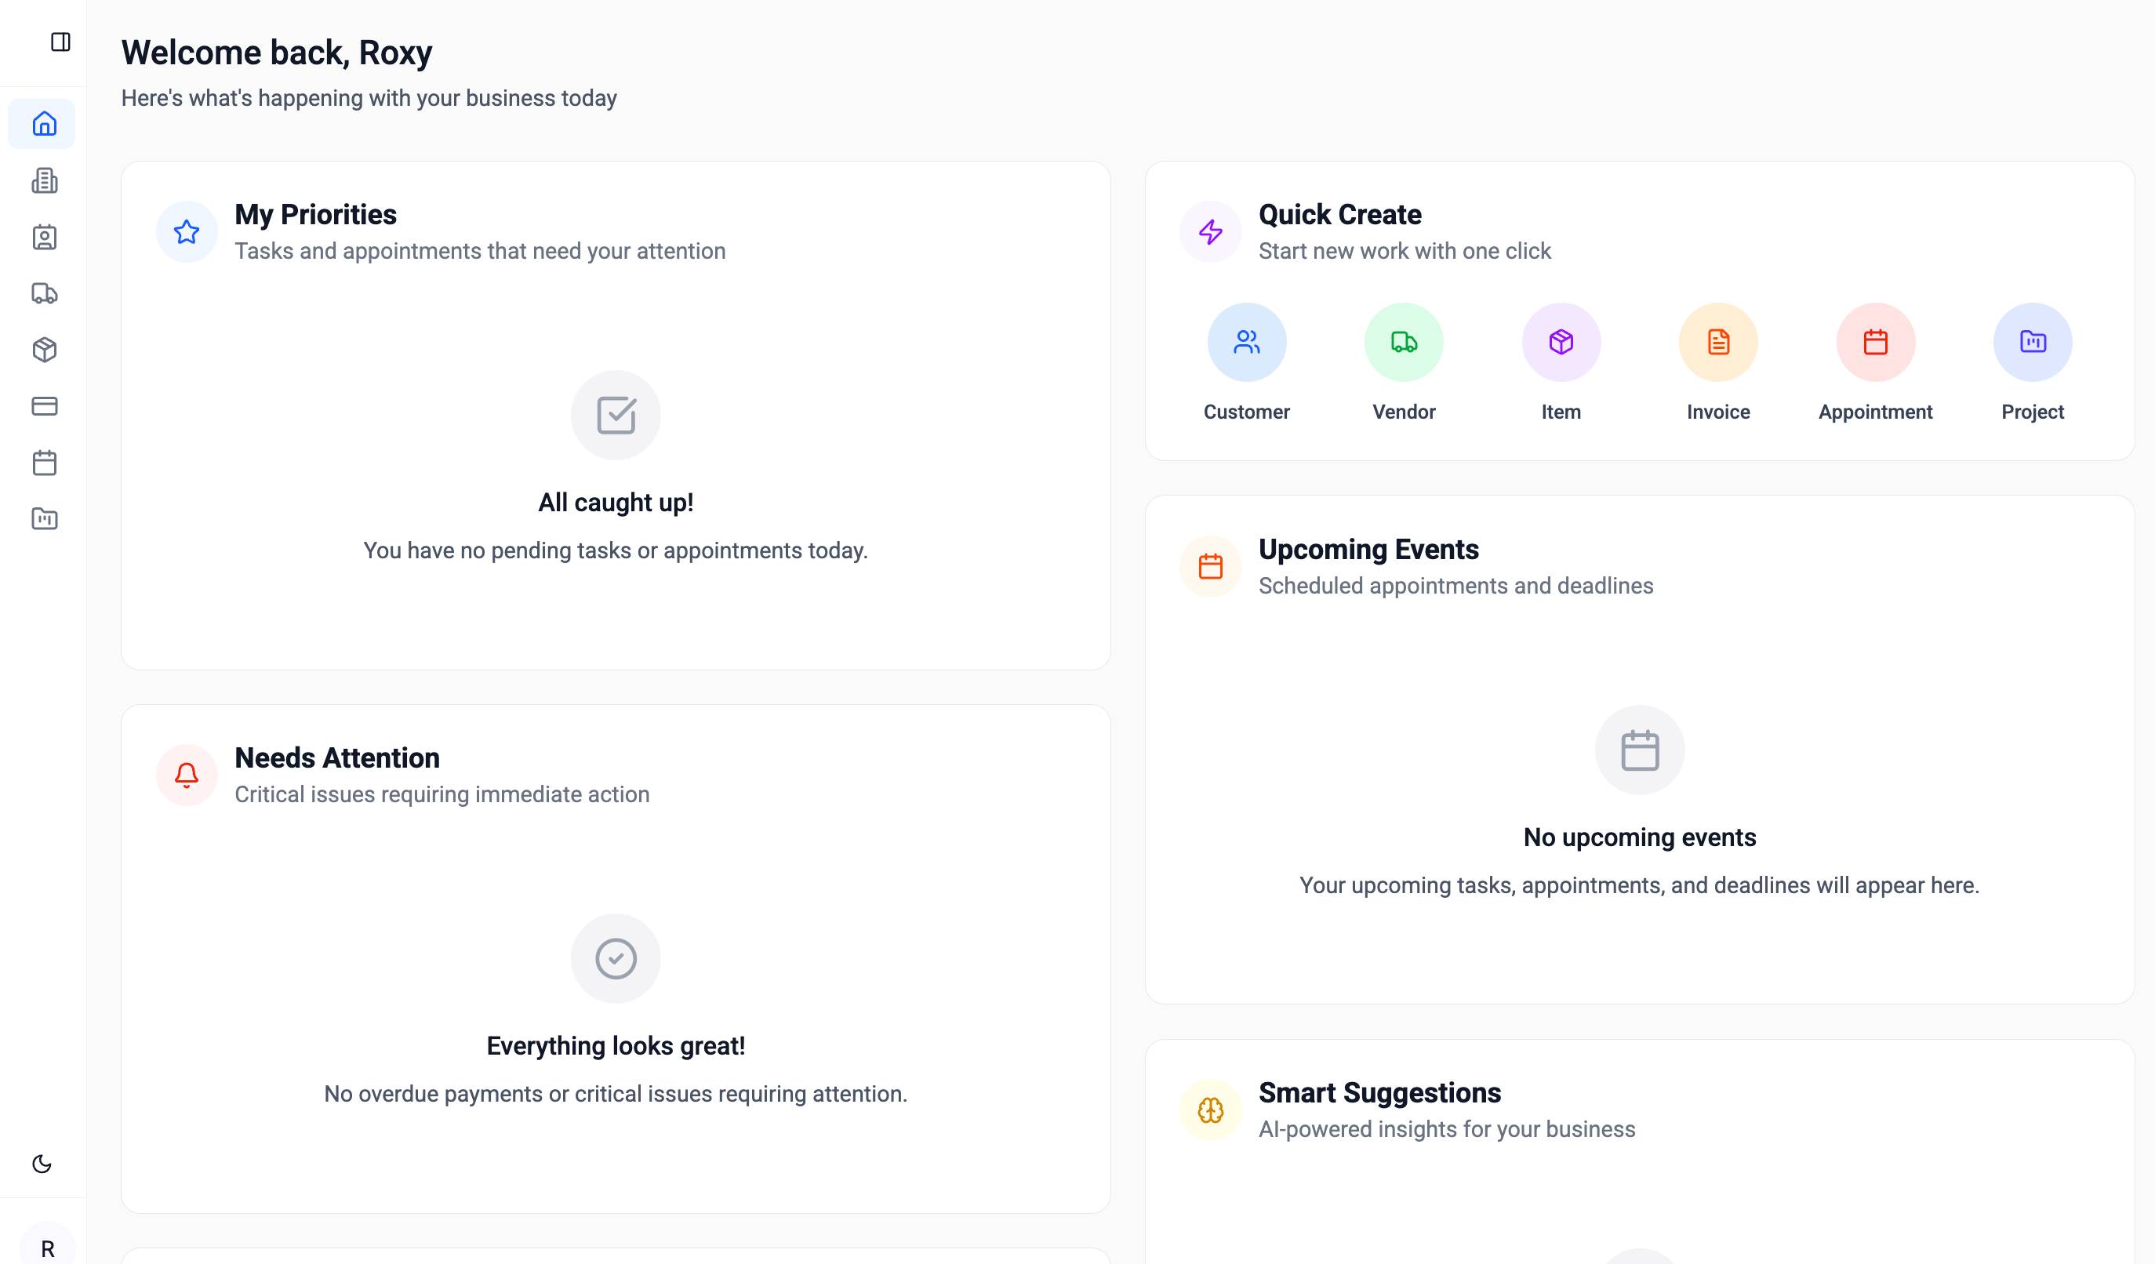Click the Needs Attention bell icon
Screen dimensions: 2155x1264
(x=186, y=775)
